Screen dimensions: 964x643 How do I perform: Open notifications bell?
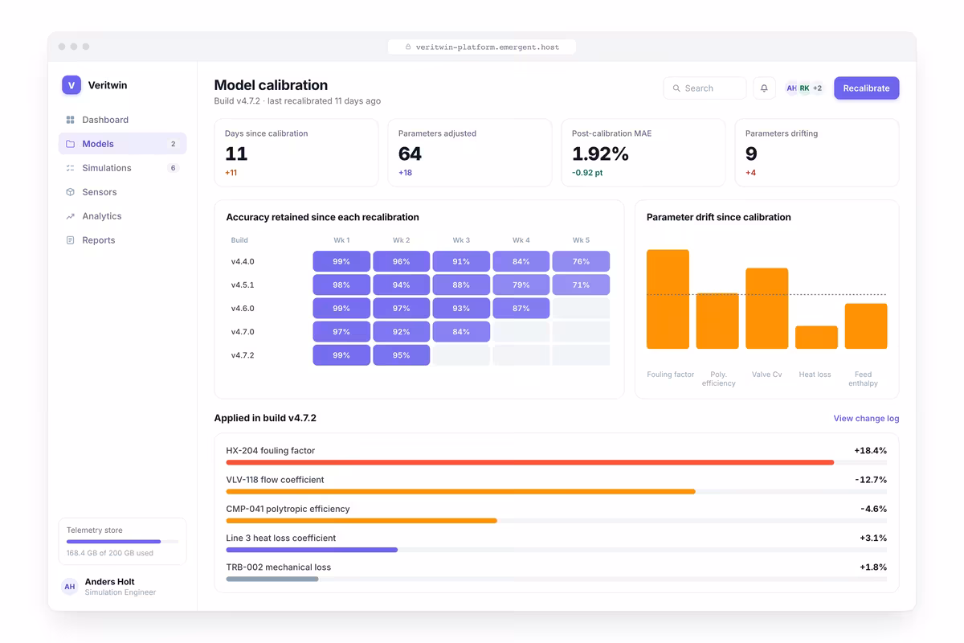[x=764, y=88]
